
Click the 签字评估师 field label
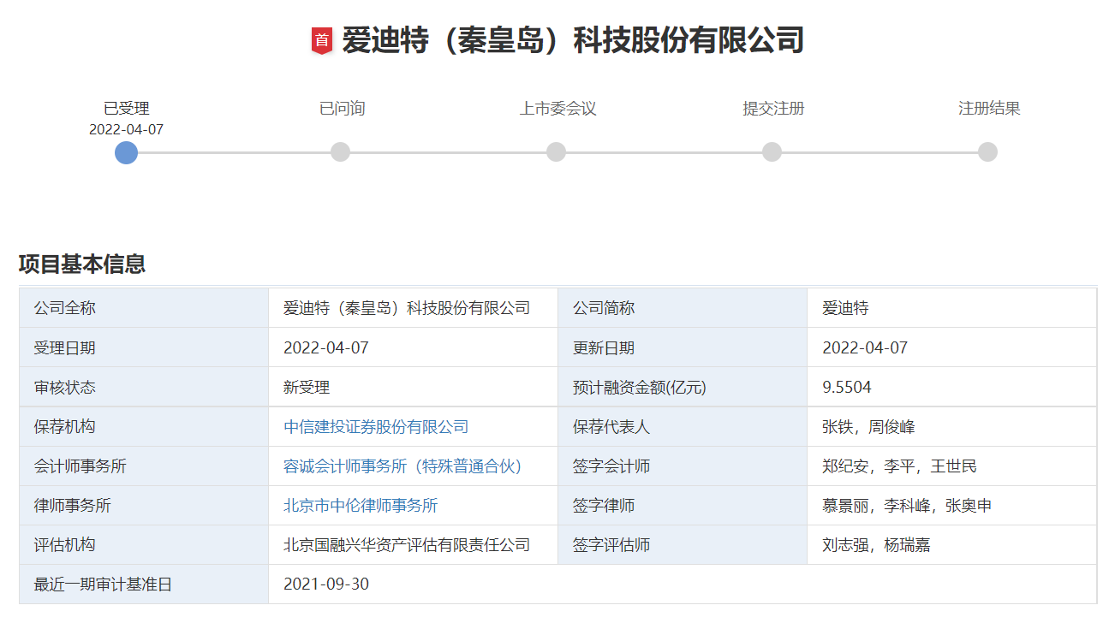[611, 545]
